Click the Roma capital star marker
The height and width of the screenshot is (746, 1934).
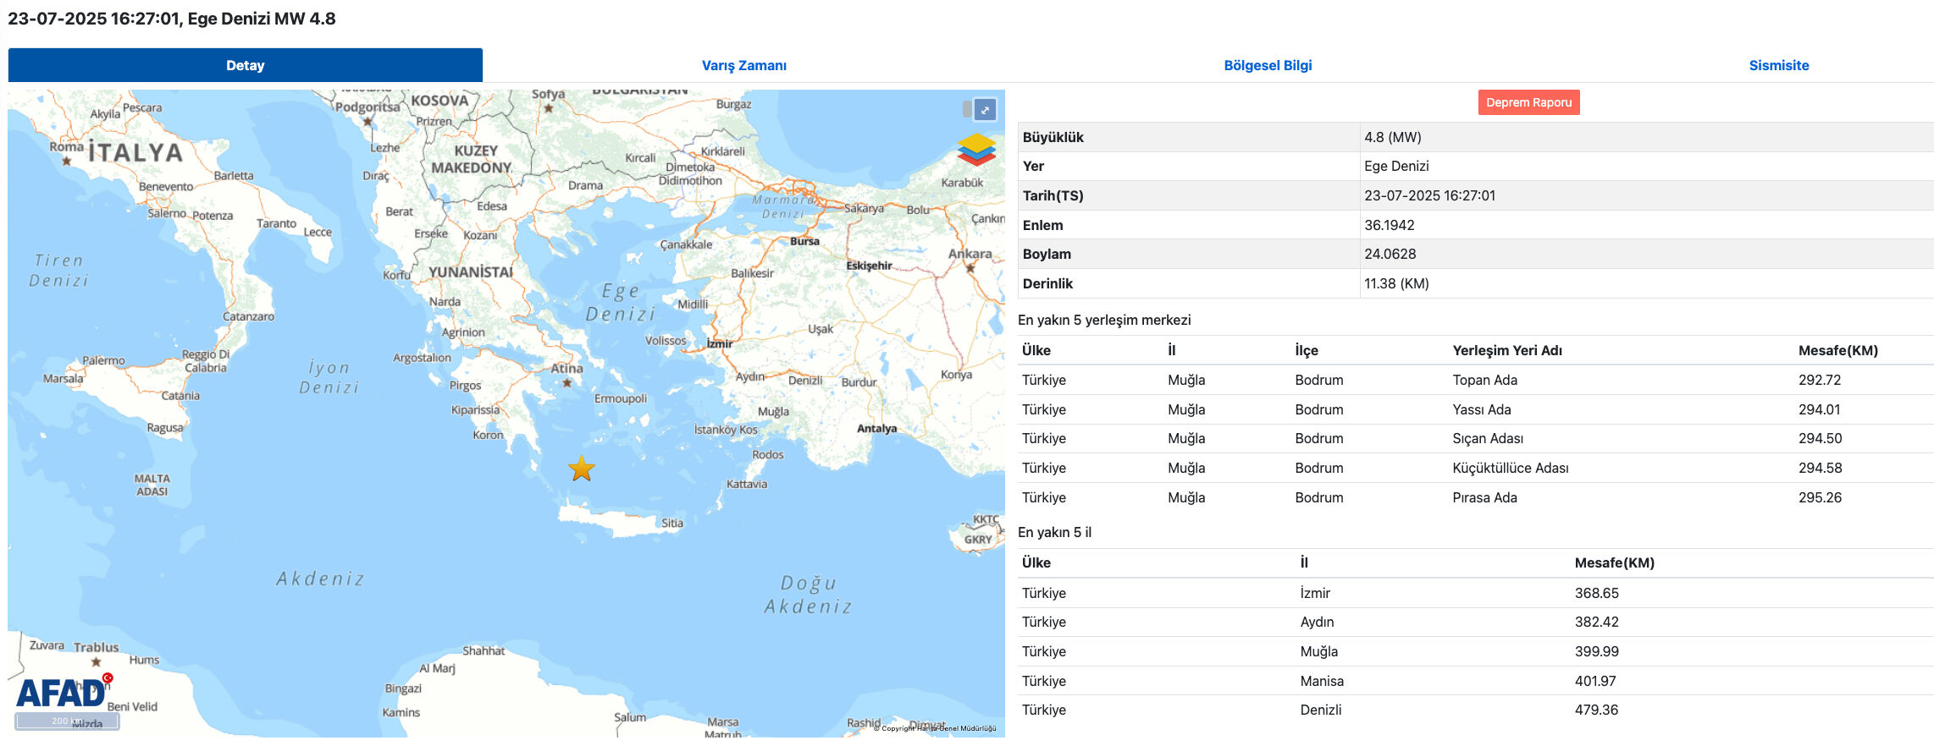pos(66,161)
